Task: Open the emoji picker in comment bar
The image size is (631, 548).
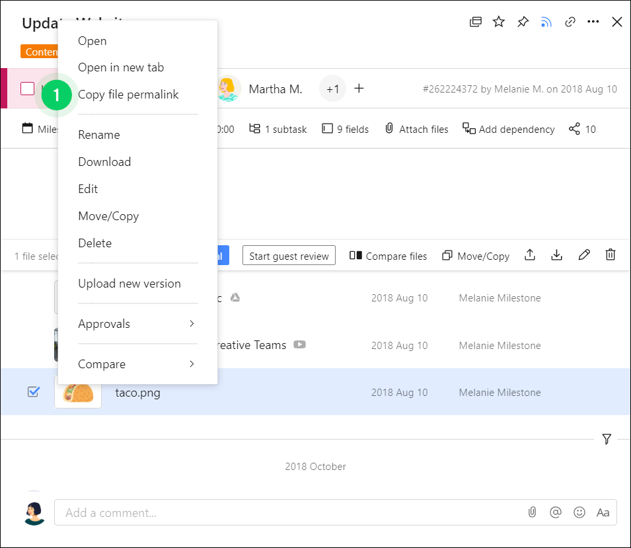Action: [x=579, y=512]
